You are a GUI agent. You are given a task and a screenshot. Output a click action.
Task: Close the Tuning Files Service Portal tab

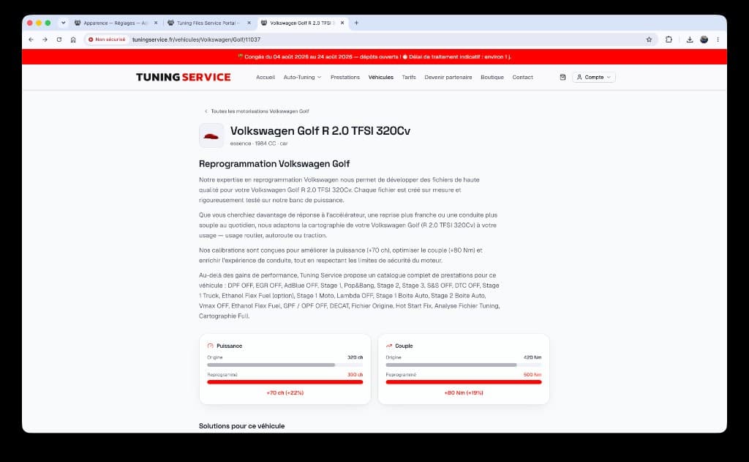(x=249, y=23)
